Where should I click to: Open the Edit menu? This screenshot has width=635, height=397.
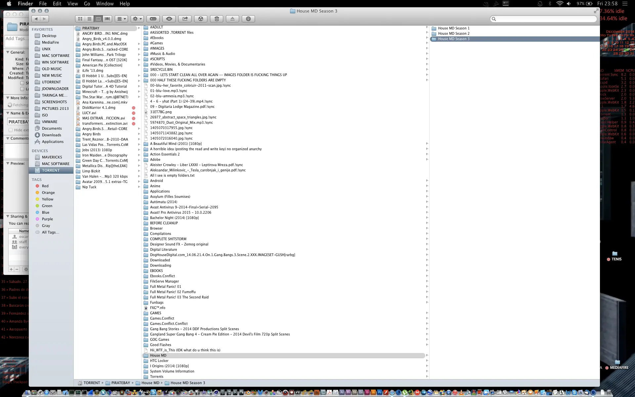pos(57,4)
